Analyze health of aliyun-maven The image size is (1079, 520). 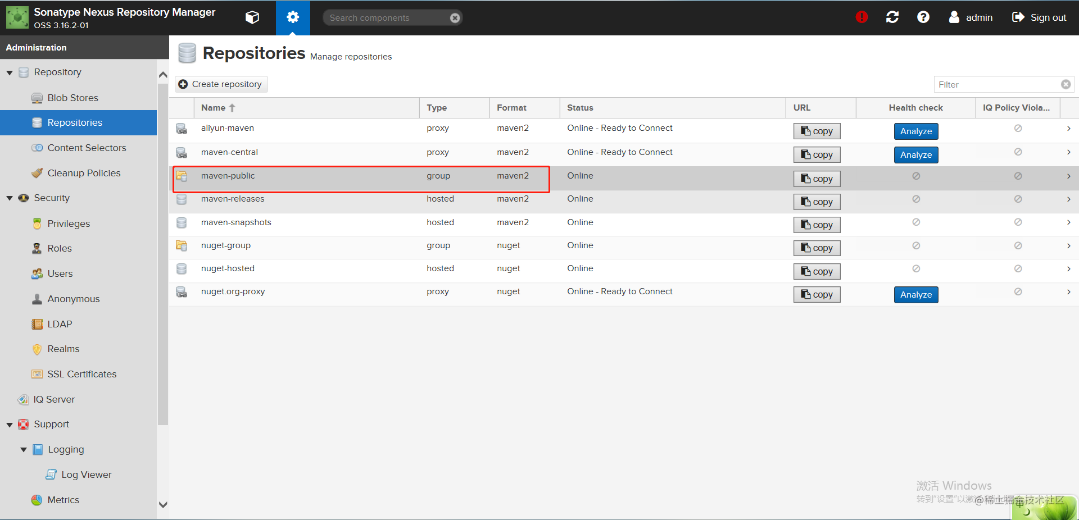[916, 131]
